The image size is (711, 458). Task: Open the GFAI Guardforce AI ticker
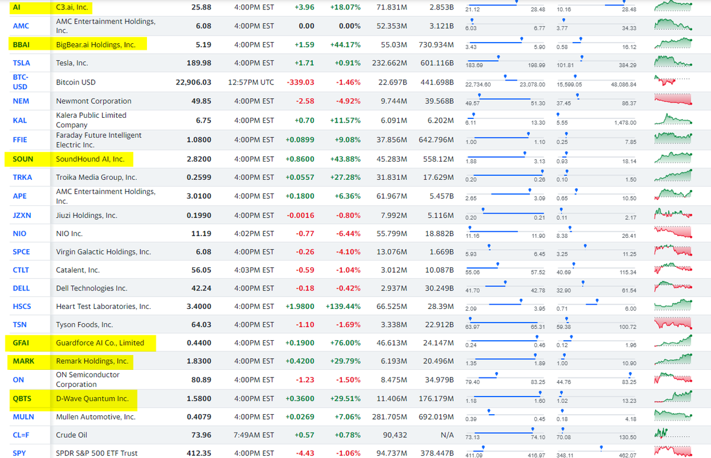(20, 344)
